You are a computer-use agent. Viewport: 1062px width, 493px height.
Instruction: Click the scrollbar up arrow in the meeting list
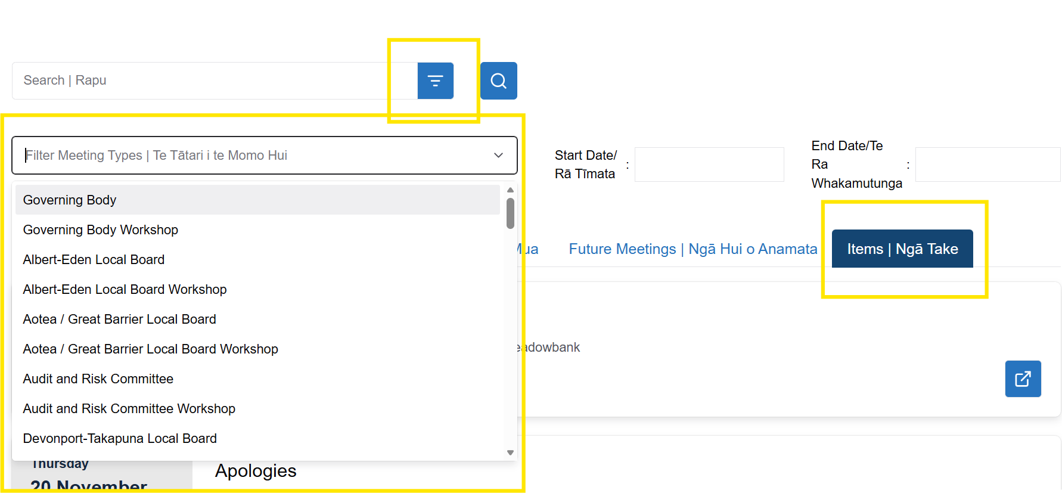point(510,189)
